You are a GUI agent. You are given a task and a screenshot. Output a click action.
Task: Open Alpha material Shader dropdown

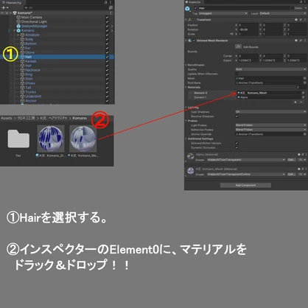point(246,160)
